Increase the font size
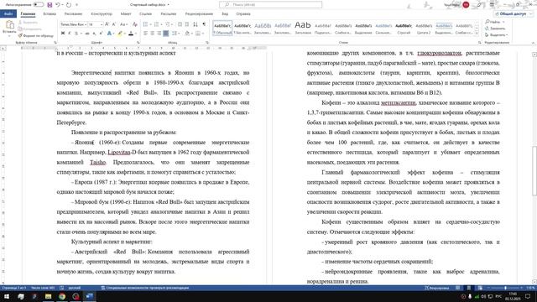 coord(107,24)
